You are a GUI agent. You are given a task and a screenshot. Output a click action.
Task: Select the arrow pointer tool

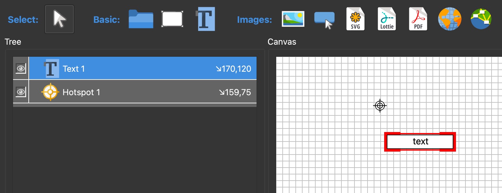(59, 20)
